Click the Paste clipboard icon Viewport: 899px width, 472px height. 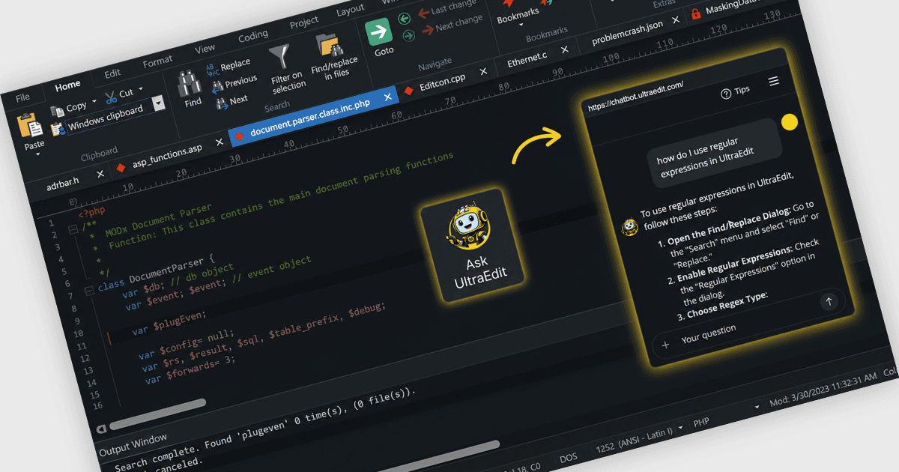point(29,125)
